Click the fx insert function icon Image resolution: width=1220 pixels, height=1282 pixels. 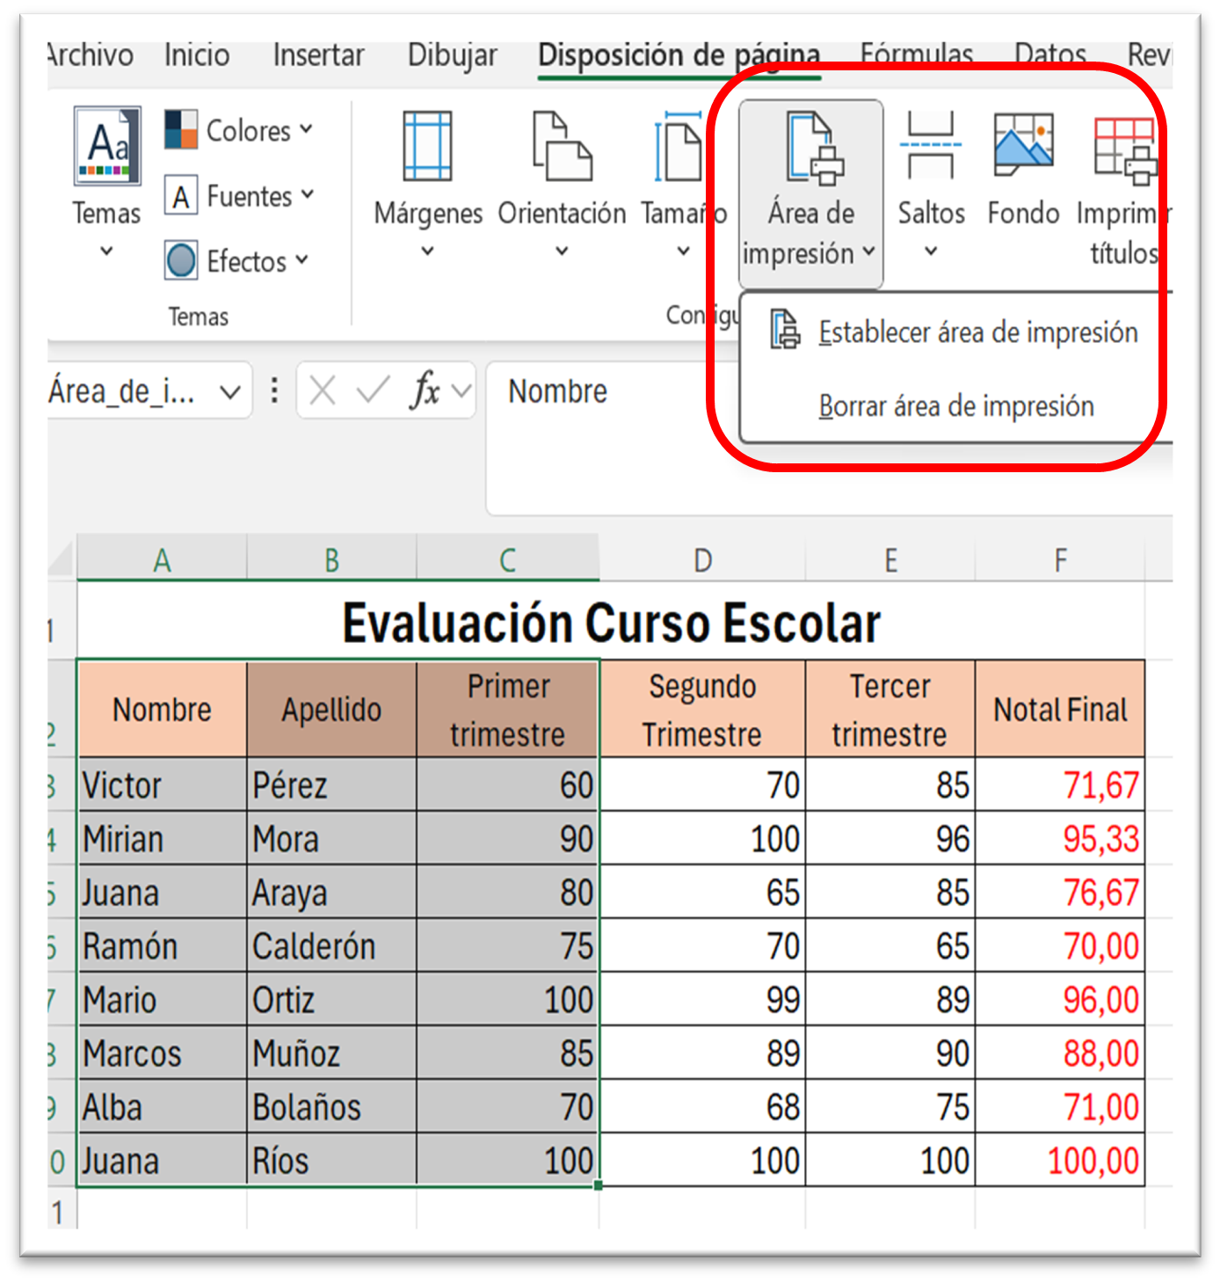coord(425,390)
